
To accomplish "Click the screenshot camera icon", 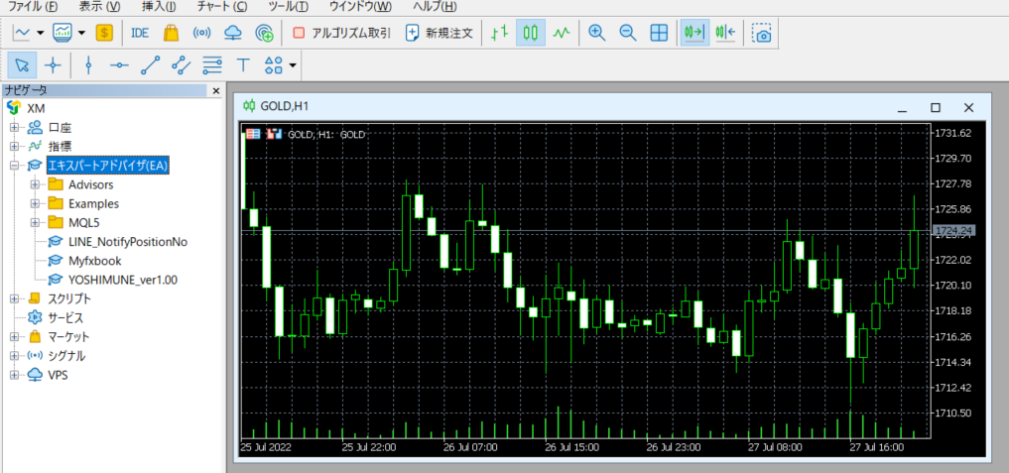I will coord(762,33).
